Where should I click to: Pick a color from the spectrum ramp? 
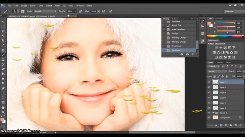(225, 37)
